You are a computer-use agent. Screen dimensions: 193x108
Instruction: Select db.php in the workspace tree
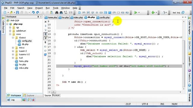tap(25, 44)
